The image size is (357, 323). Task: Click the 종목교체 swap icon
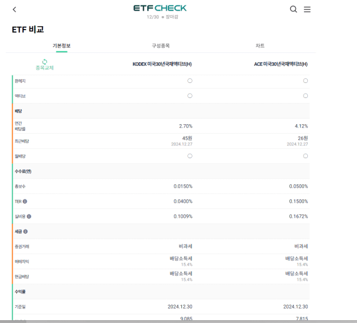[45, 62]
